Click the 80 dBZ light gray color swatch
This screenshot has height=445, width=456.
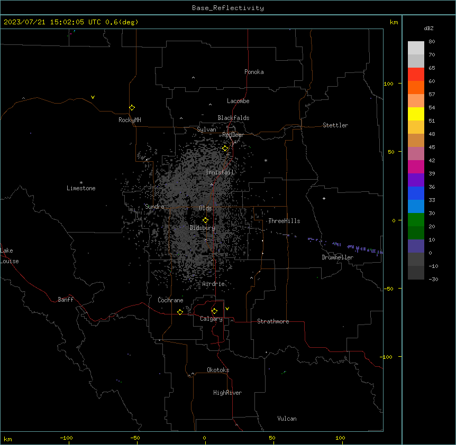[x=416, y=48]
